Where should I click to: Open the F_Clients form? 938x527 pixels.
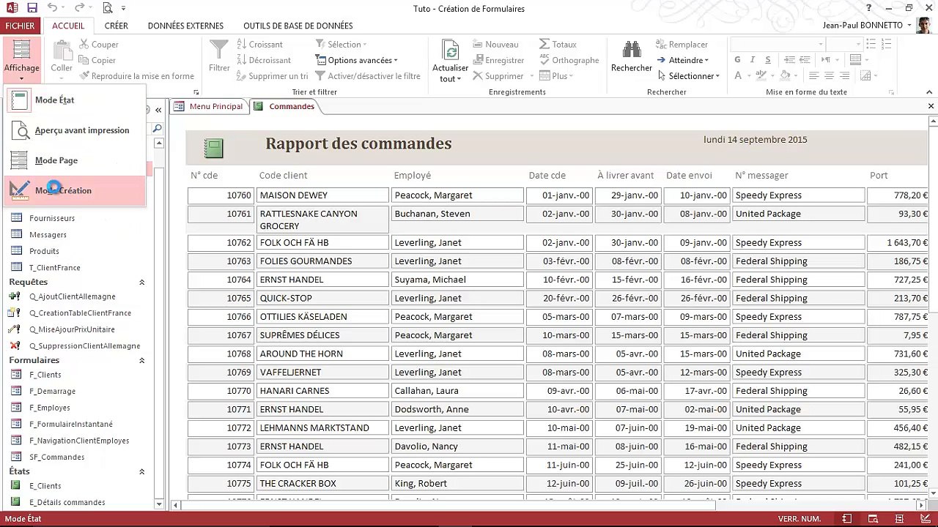tap(45, 375)
